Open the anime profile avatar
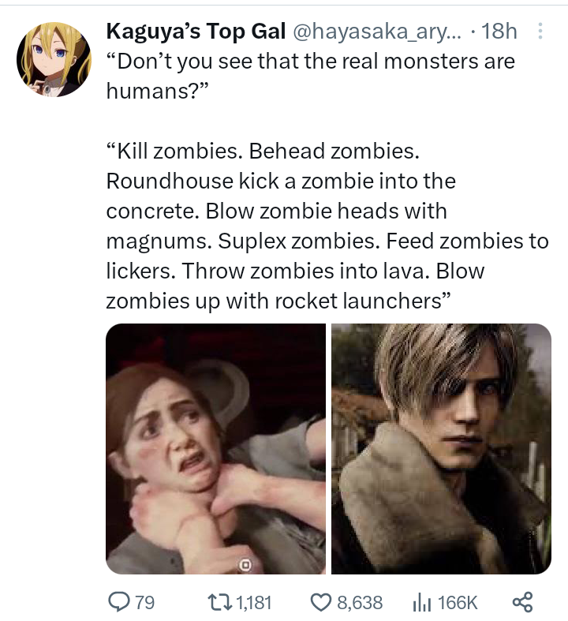The image size is (568, 621). [x=54, y=59]
